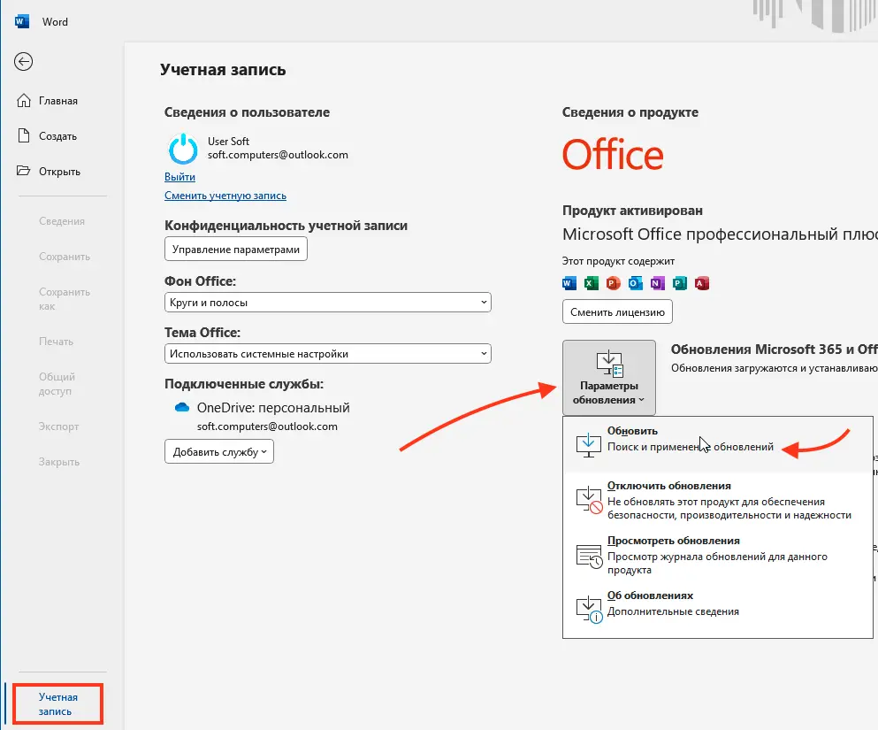Click the OneDrive cloud icon
878x730 pixels.
click(182, 407)
